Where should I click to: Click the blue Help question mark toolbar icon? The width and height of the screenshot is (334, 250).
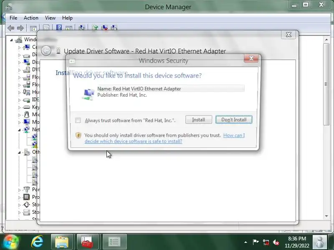click(59, 28)
